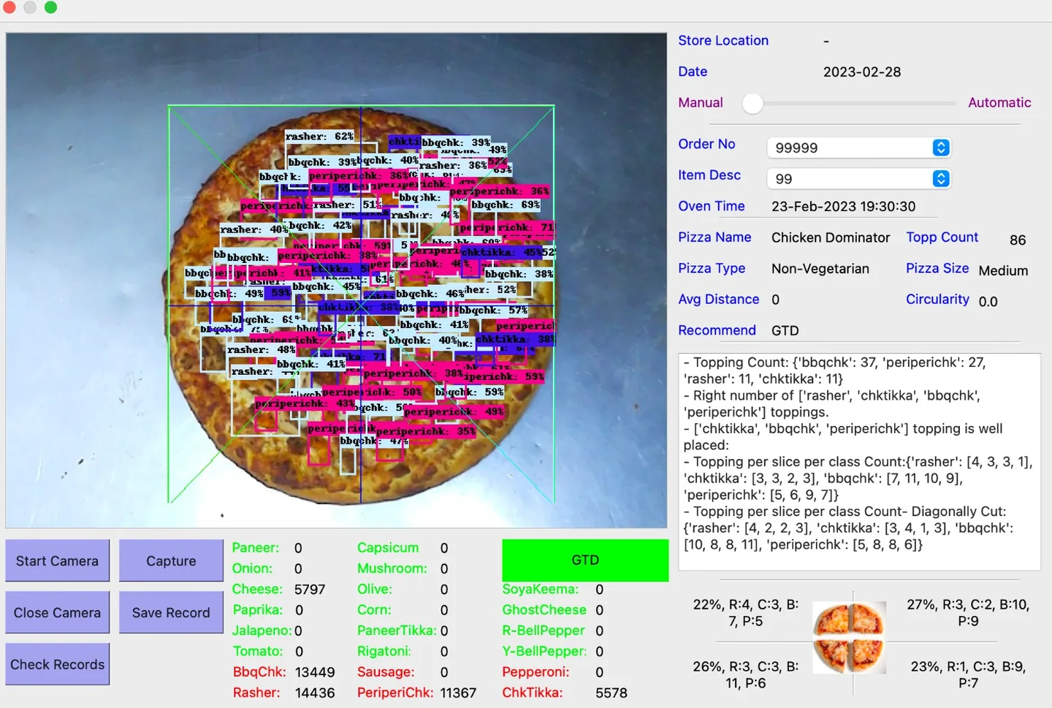This screenshot has width=1052, height=708.
Task: Click the bottom-left quadrant stats 26%, R:3
Action: pyautogui.click(x=746, y=675)
